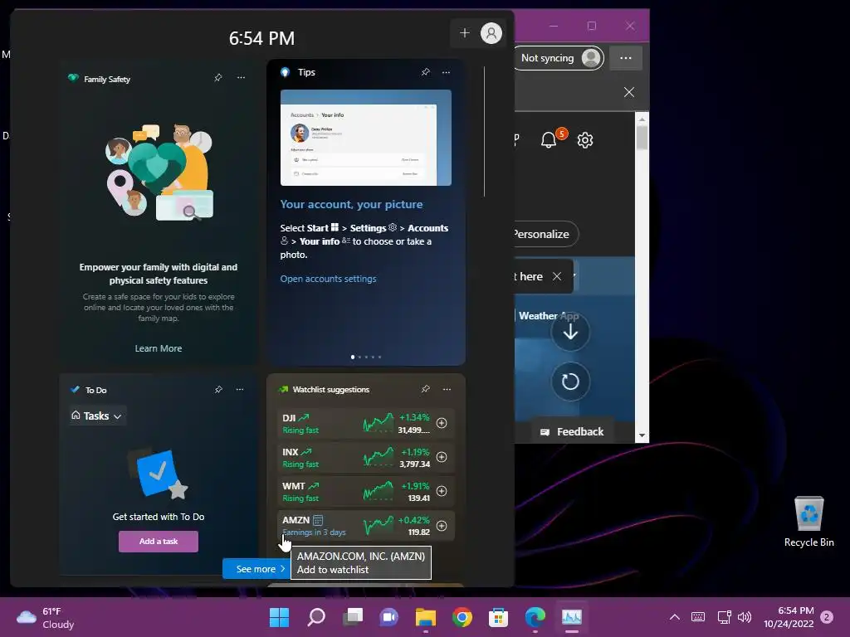Open the touch keyboard tray icon
850x637 pixels.
[698, 617]
